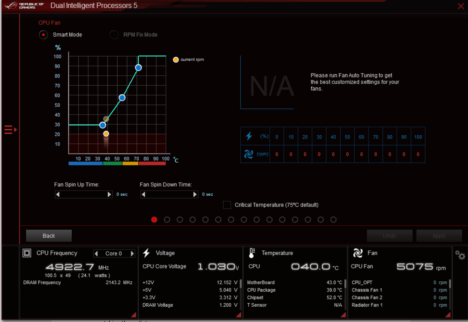Select Smart Mode radio button

pos(43,35)
